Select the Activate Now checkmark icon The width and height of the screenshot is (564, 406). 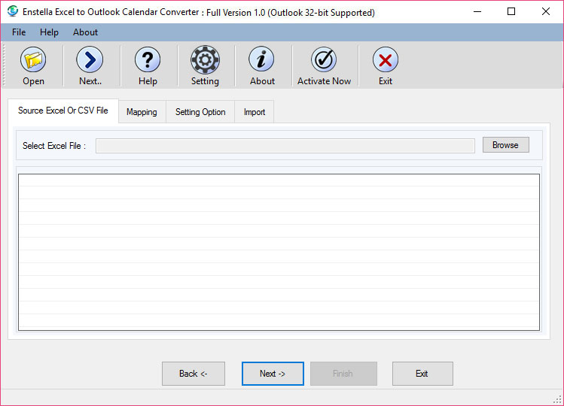tap(324, 60)
